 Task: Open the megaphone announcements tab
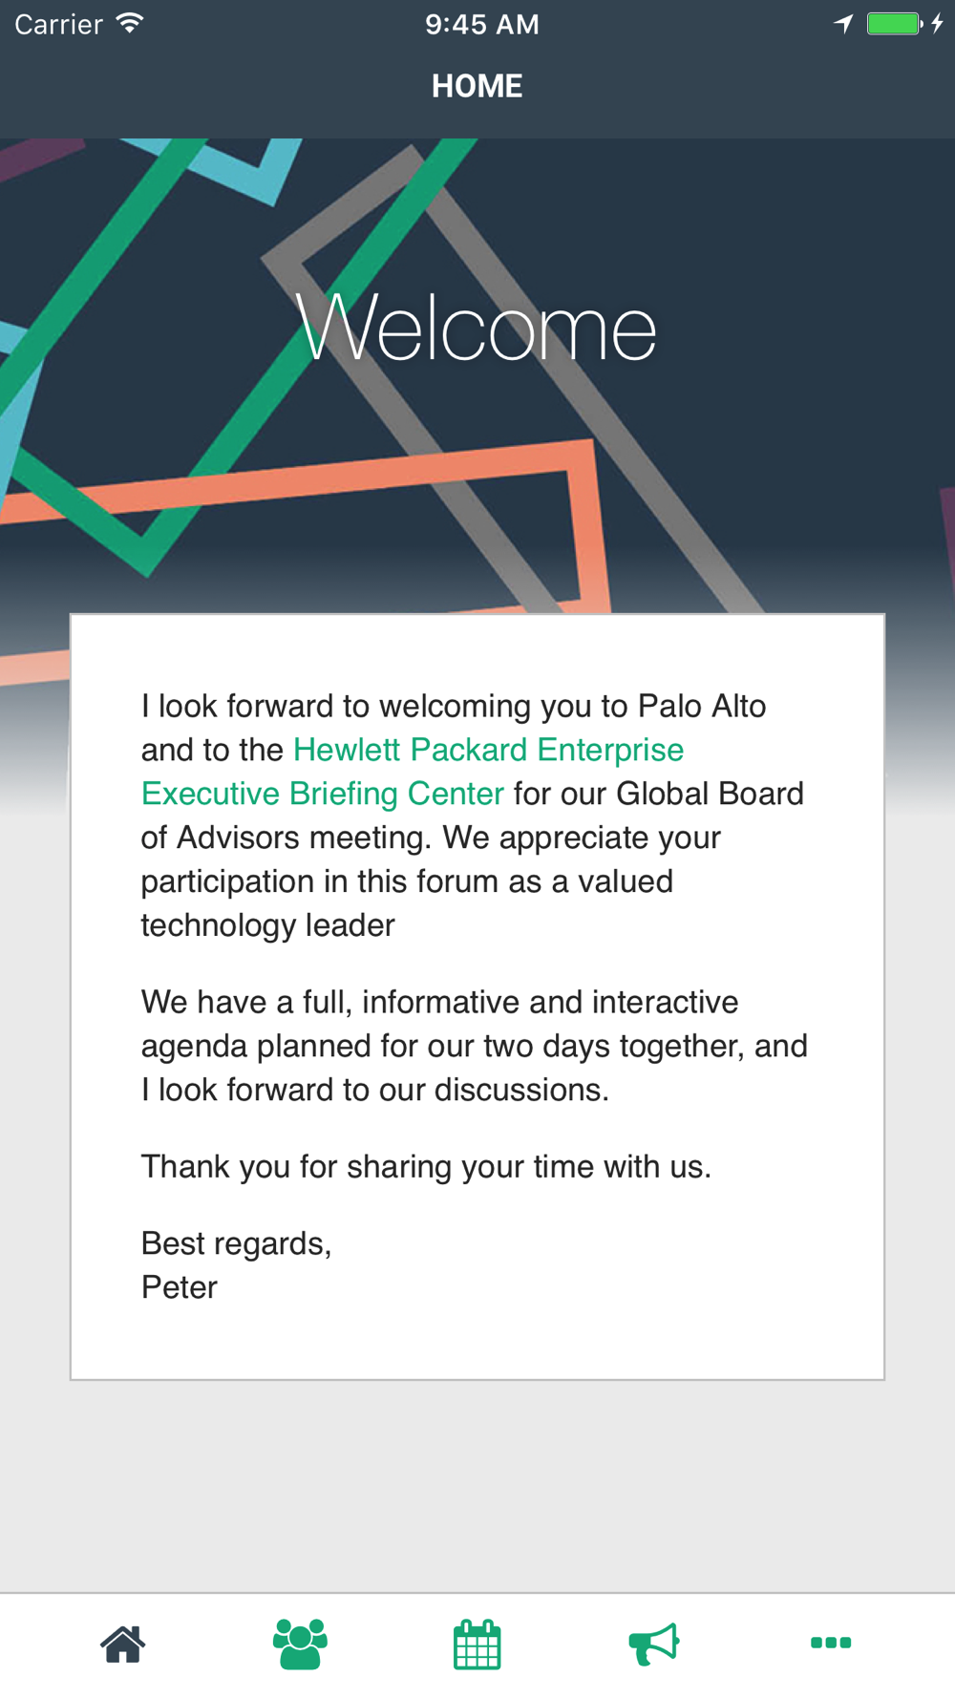654,1644
